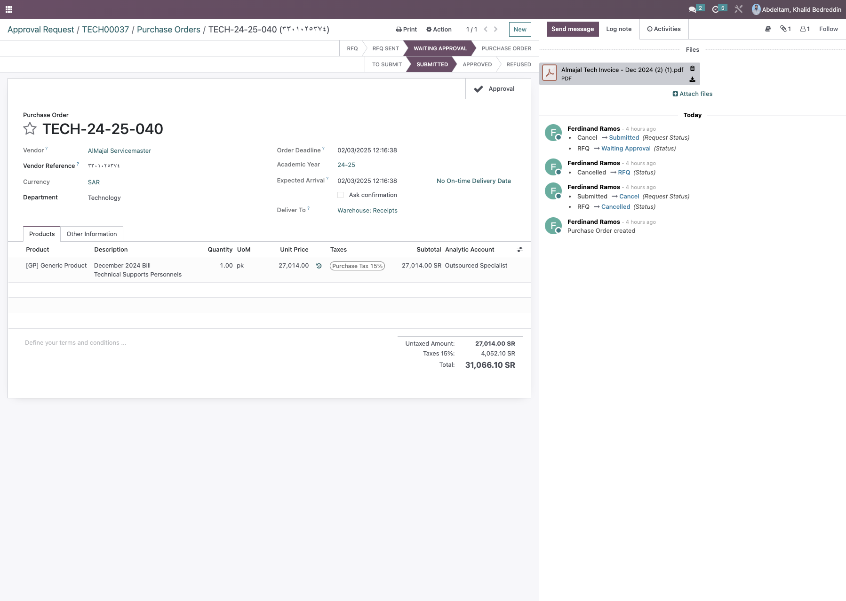Download the Almajal Tech Invoice PDF
This screenshot has width=846, height=601.
[692, 79]
